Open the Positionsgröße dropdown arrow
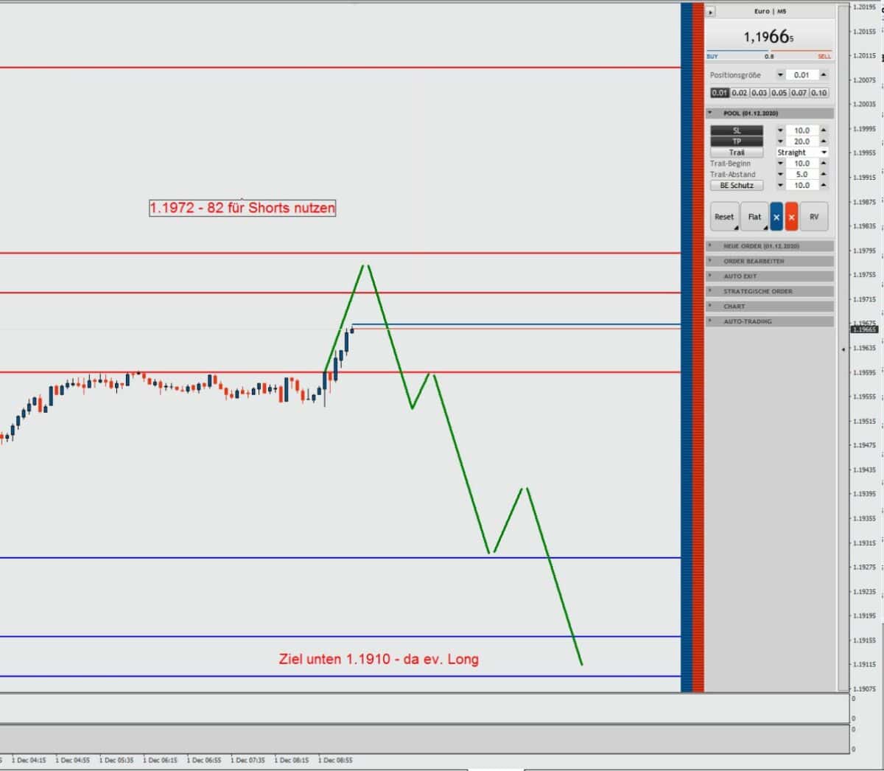This screenshot has height=771, width=884. 779,74
